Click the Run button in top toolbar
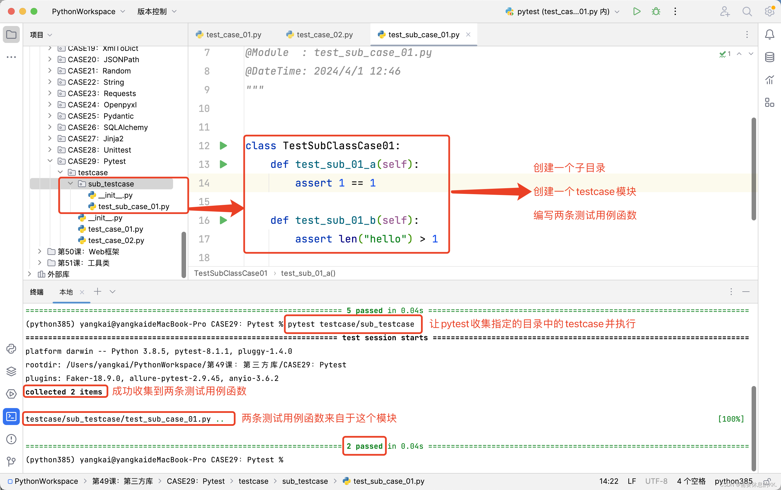This screenshot has width=781, height=490. click(637, 12)
